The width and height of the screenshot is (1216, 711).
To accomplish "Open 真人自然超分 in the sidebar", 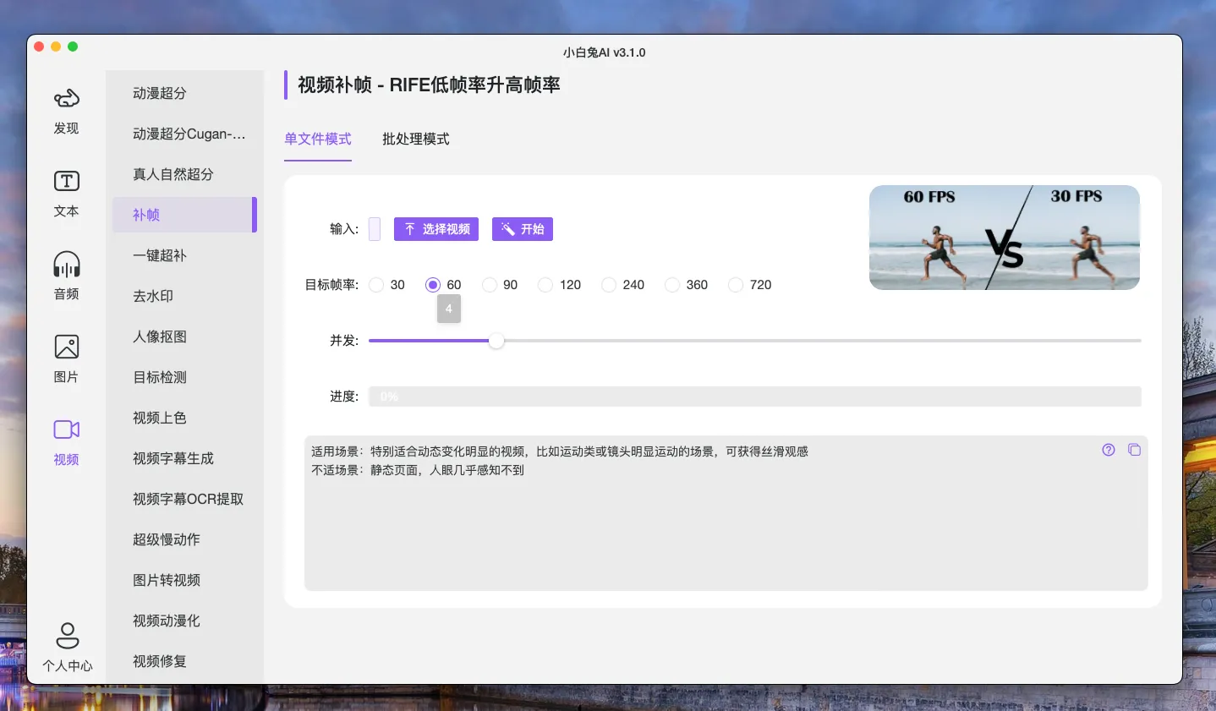I will click(184, 174).
